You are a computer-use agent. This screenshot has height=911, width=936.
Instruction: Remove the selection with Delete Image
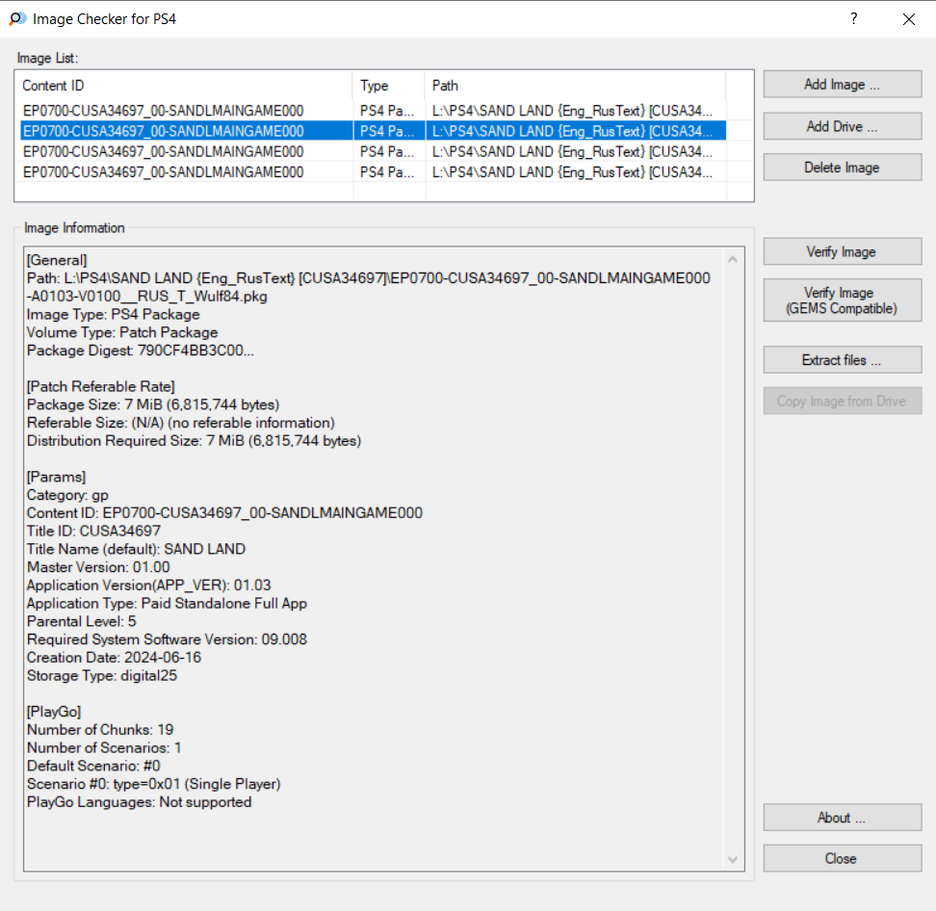coord(842,168)
